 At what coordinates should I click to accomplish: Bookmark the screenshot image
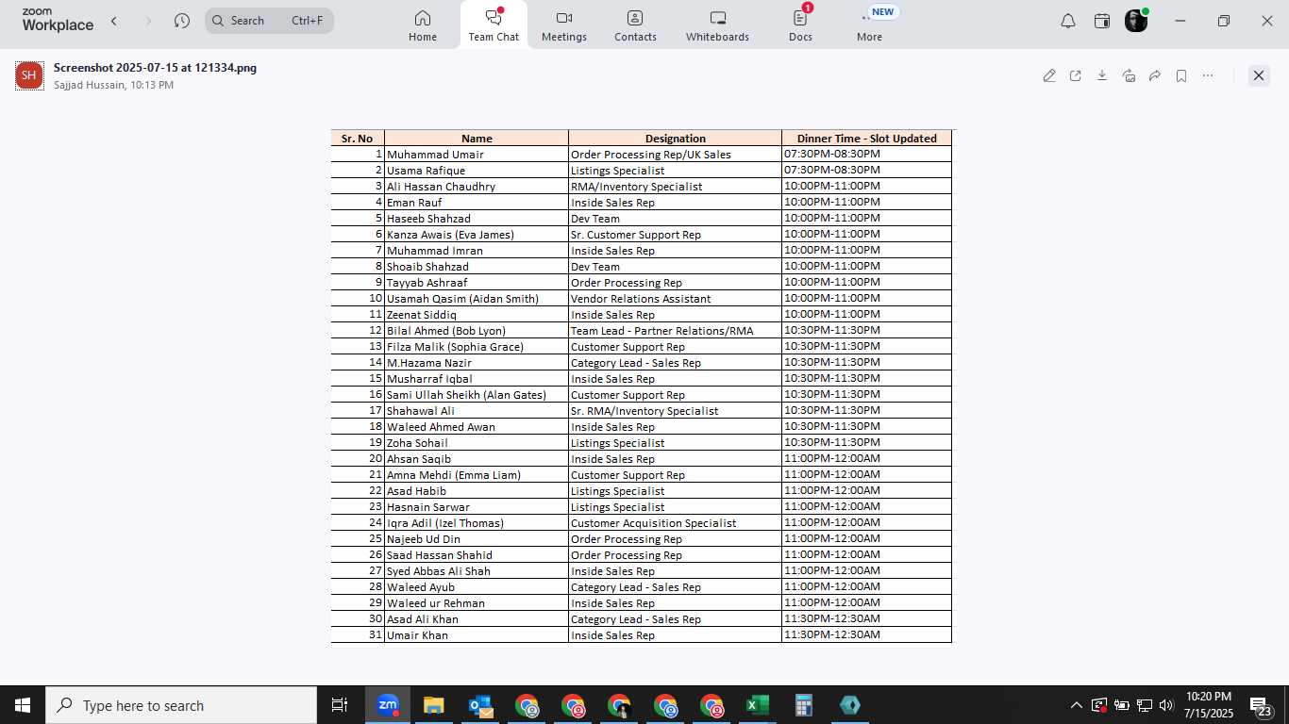click(x=1181, y=75)
